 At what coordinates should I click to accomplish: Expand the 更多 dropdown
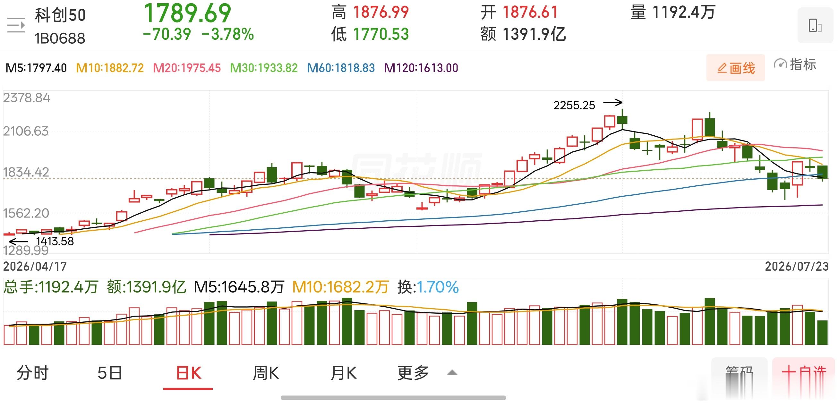(x=427, y=373)
